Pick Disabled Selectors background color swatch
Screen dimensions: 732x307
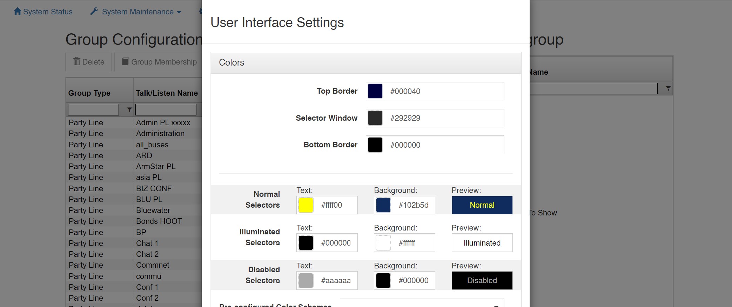click(383, 280)
